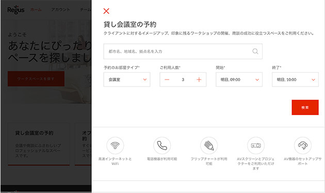Click the AV setup support headset icon

pos(303,146)
